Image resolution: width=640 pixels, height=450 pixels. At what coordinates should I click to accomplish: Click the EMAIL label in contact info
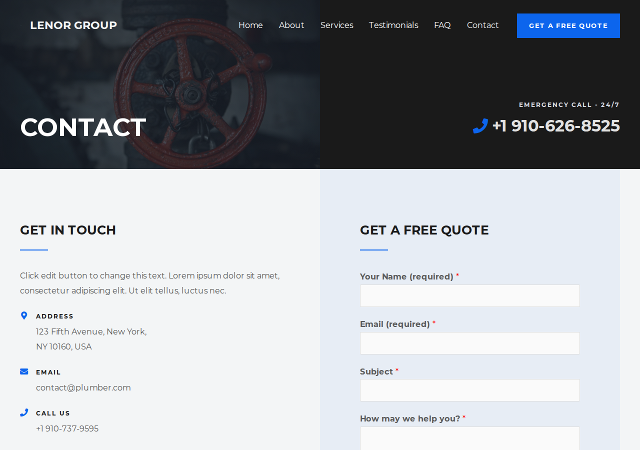(48, 372)
